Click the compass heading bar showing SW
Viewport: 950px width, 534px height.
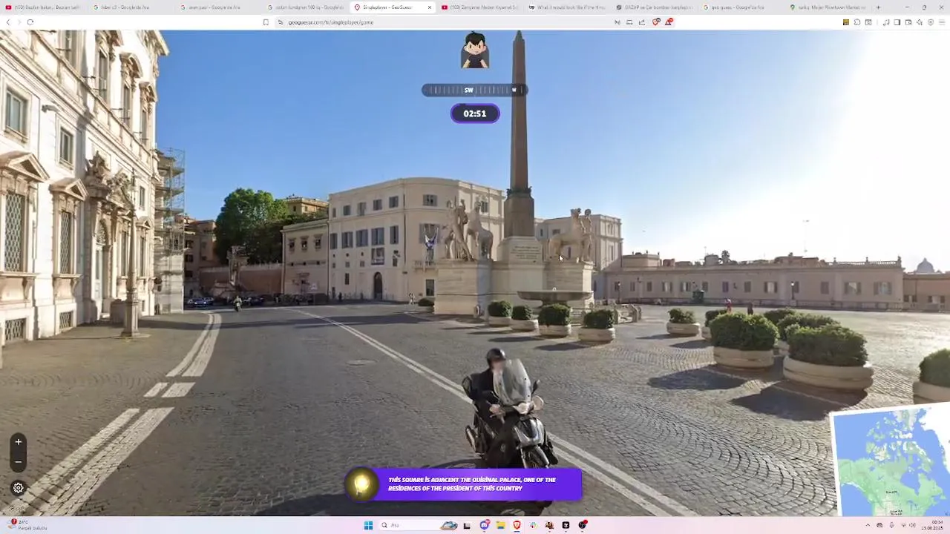(475, 90)
